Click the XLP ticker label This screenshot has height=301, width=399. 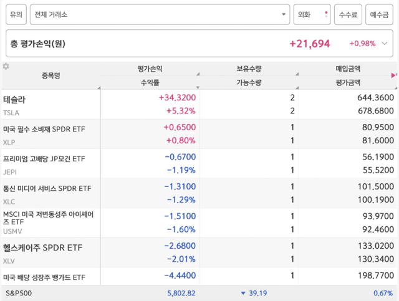(x=9, y=142)
